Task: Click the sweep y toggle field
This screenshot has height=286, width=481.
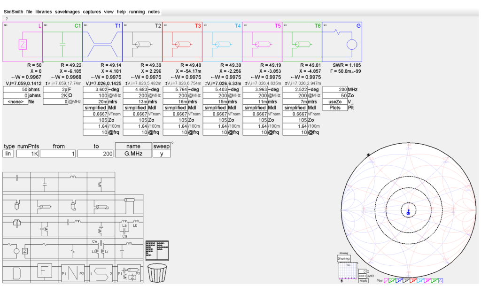Action: point(162,154)
